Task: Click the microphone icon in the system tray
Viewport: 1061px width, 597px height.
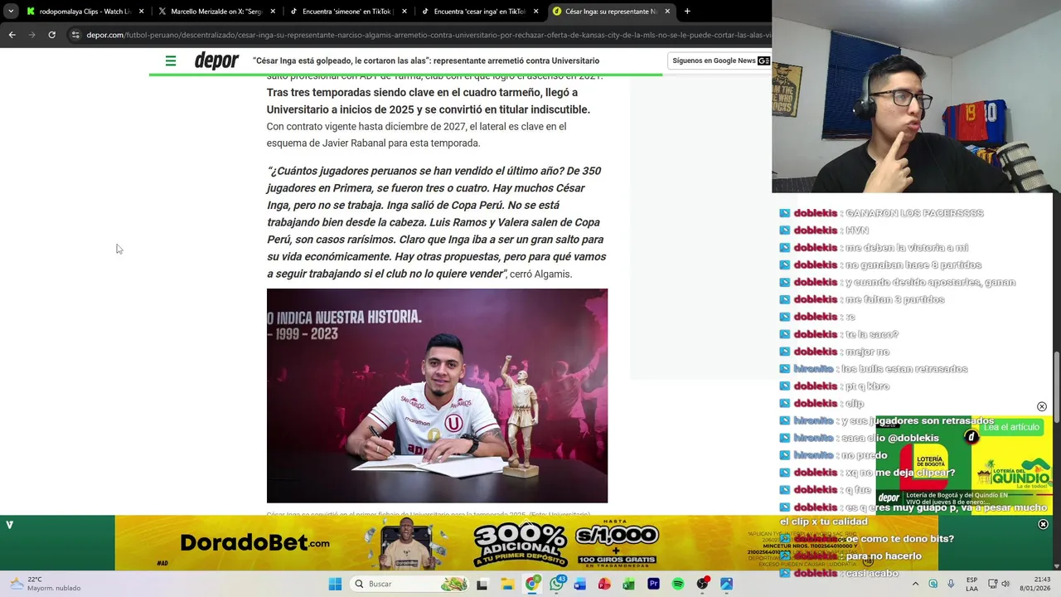Action: point(951,584)
